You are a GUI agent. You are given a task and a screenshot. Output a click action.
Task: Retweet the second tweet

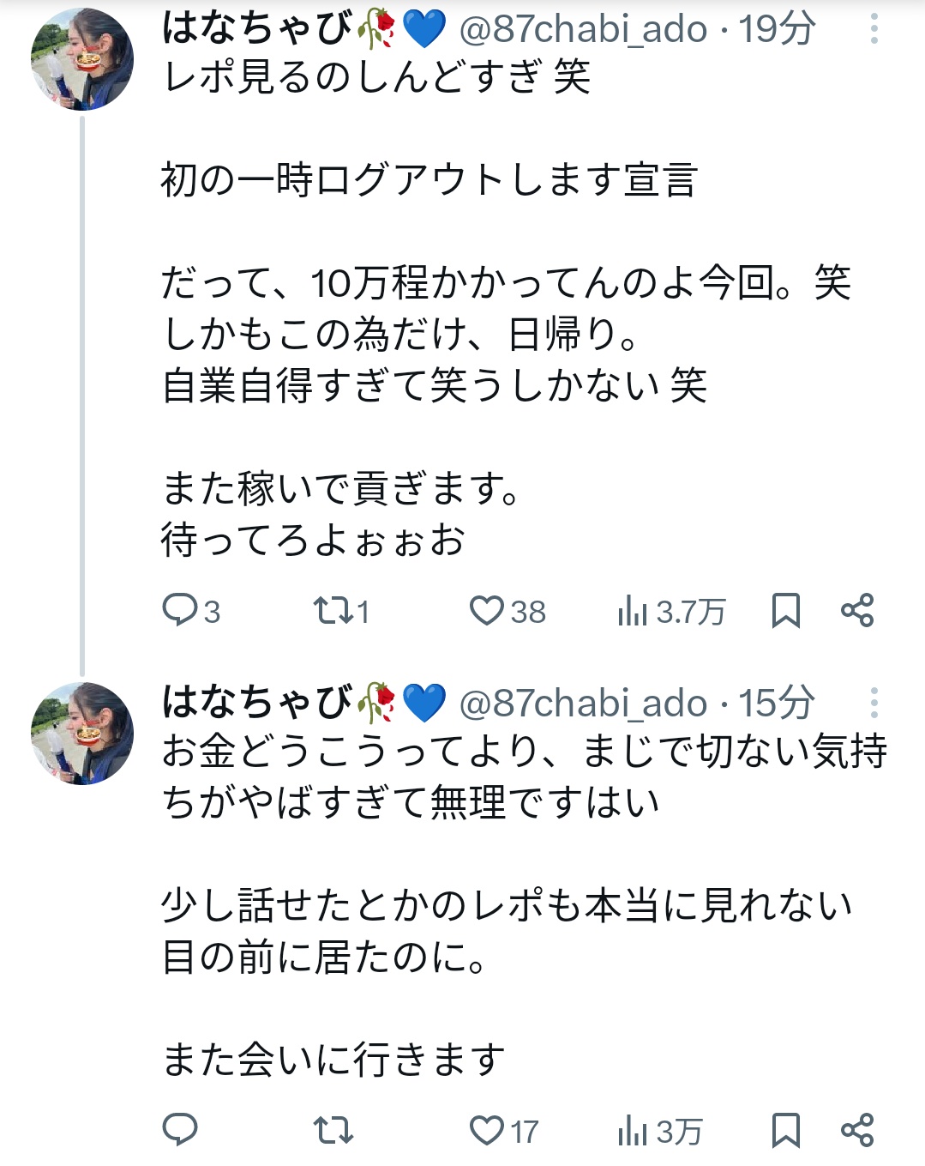pos(333,1130)
